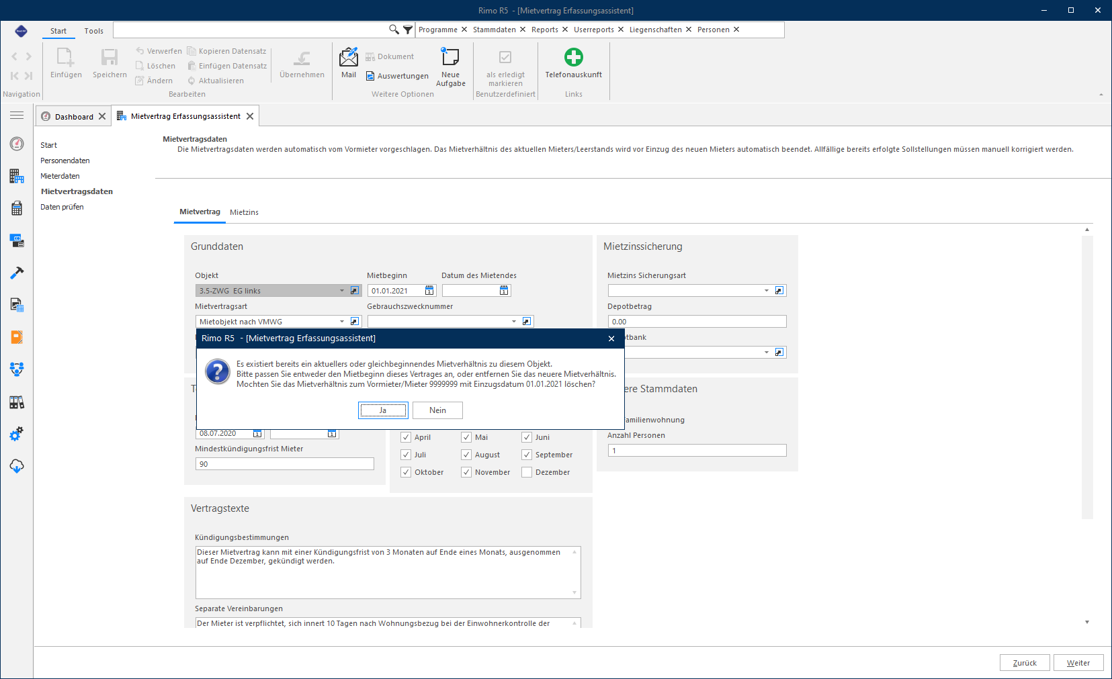1112x679 pixels.
Task: Open the building properties sidebar icon
Action: point(17,176)
